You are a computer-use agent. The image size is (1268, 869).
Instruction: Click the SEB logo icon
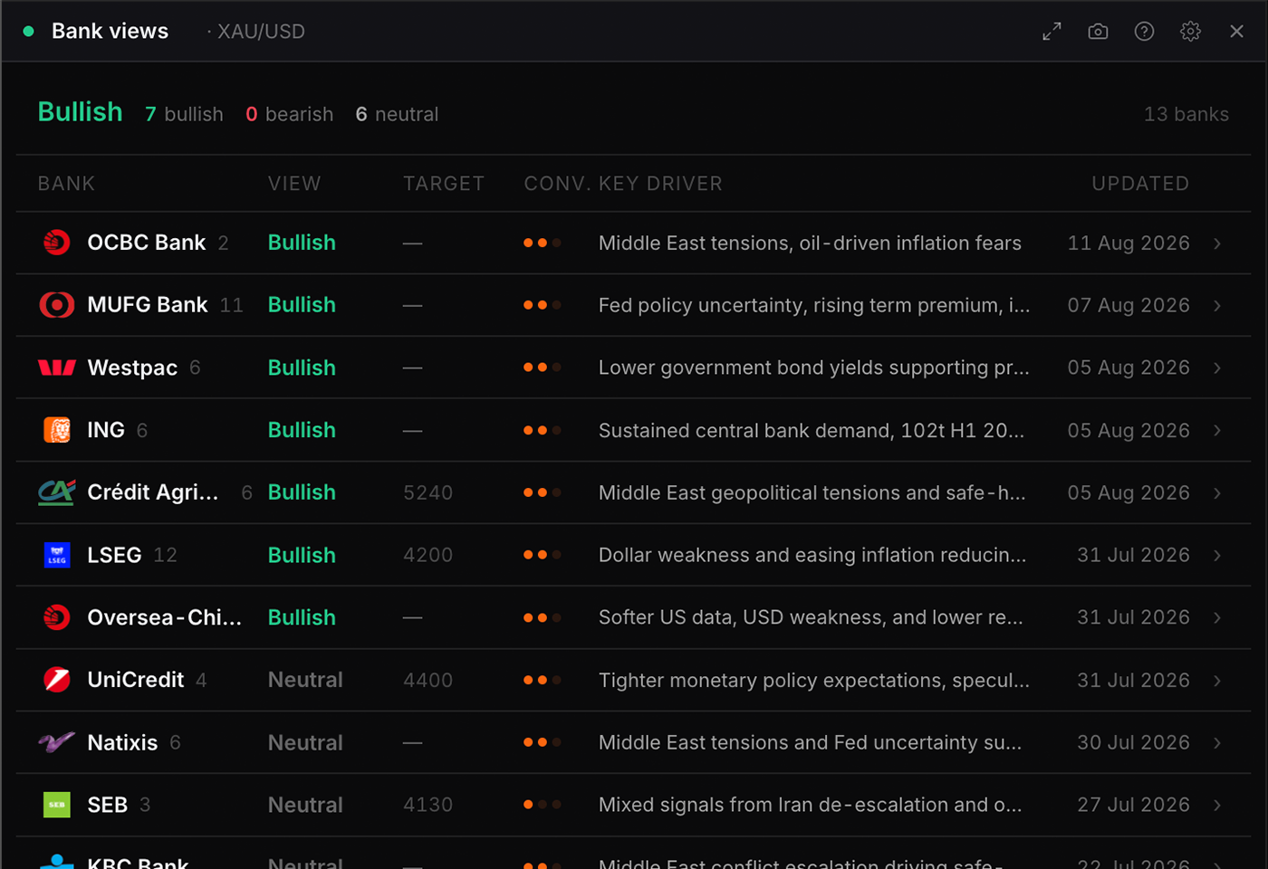tap(57, 805)
